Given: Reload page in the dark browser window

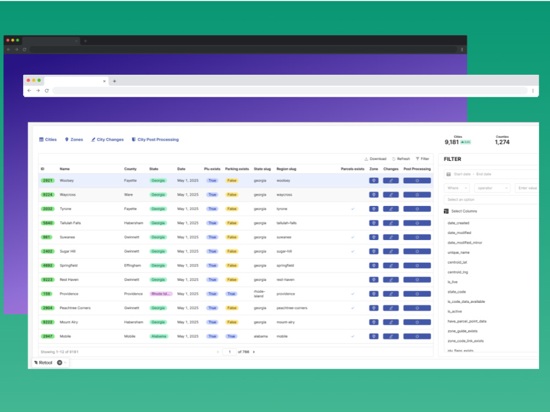Looking at the screenshot, I should pyautogui.click(x=25, y=50).
